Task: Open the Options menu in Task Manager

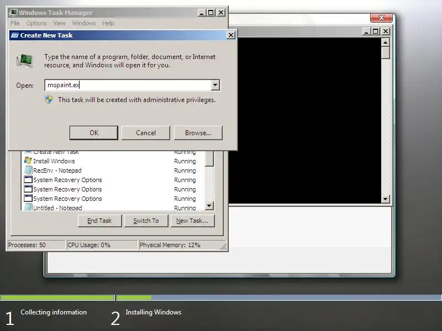Action: point(36,23)
